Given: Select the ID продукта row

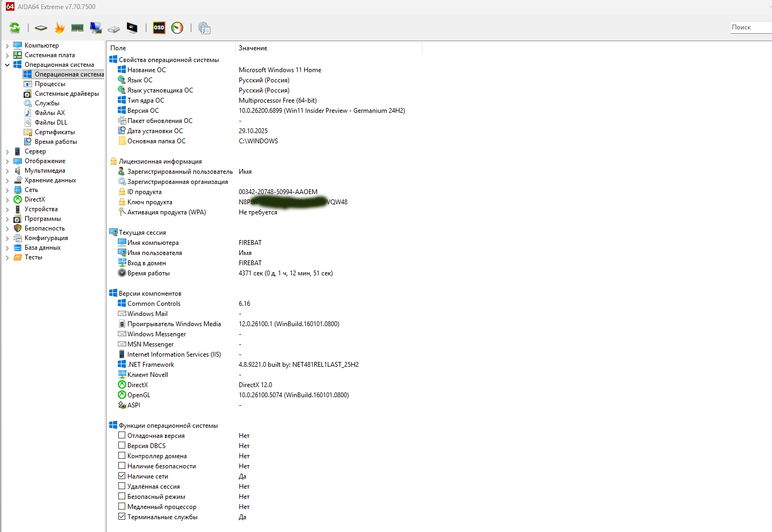Looking at the screenshot, I should (x=264, y=192).
